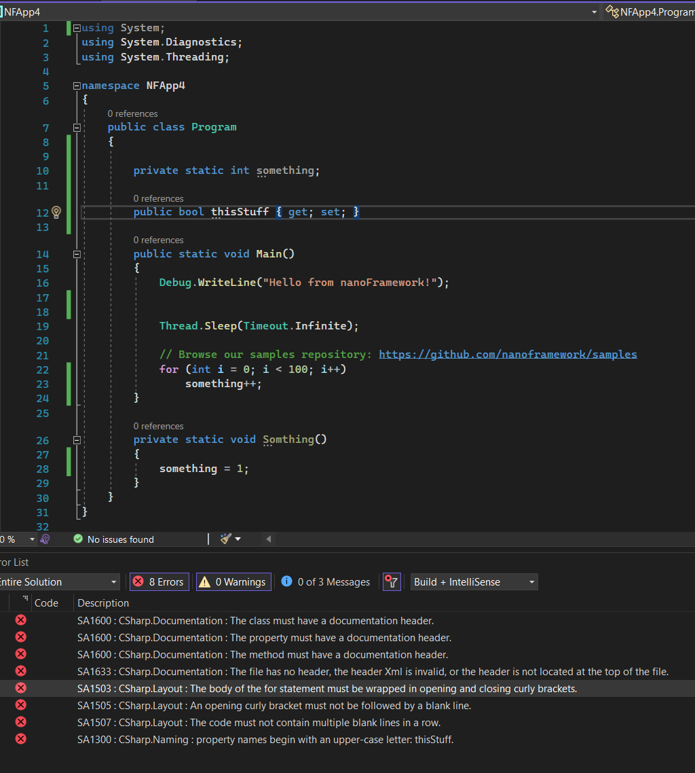Click the red error icon beside SA1633
This screenshot has height=773, width=695.
[20, 671]
